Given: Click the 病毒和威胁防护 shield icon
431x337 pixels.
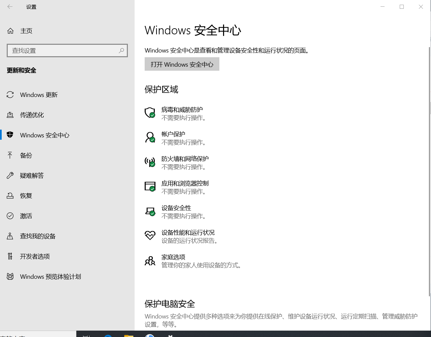Looking at the screenshot, I should click(x=150, y=112).
